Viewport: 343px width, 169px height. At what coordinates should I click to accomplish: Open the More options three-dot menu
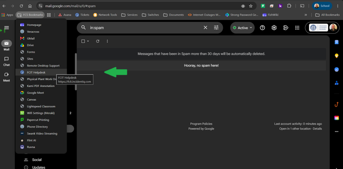pos(107,41)
